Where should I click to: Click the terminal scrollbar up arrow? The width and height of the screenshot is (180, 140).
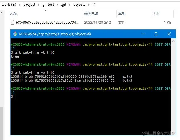tap(173, 41)
